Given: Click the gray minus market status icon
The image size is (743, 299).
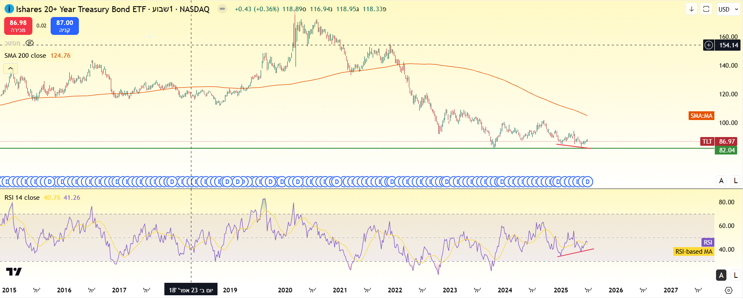Looking at the screenshot, I should tap(222, 9).
